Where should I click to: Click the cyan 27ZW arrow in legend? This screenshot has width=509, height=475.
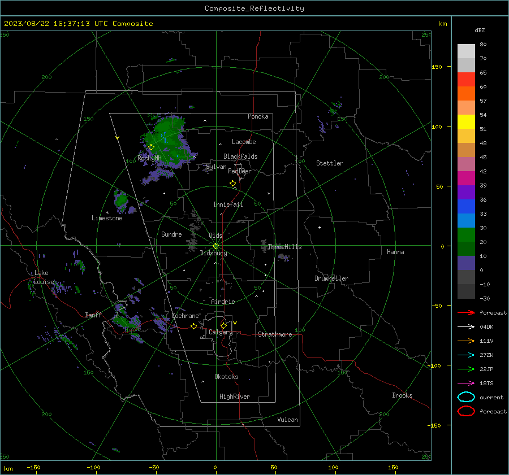coord(466,355)
